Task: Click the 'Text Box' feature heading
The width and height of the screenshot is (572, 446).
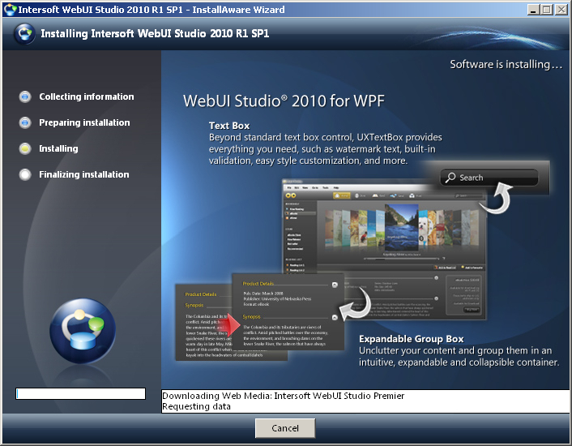Action: pos(229,126)
